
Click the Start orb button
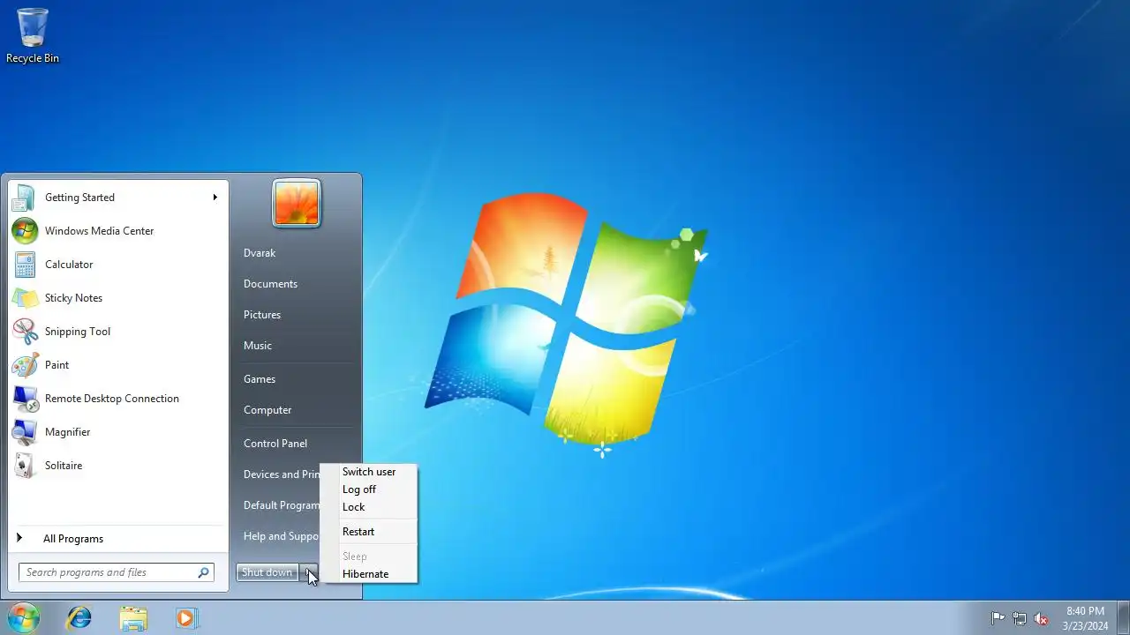24,617
